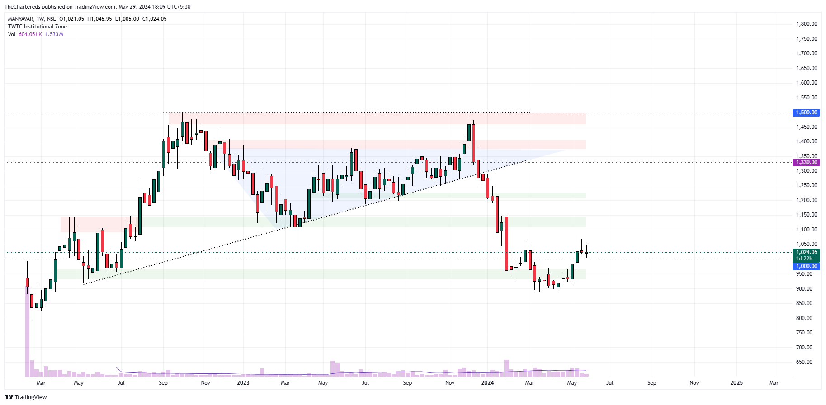Click the published-by header text with the date
Image resolution: width=826 pixels, height=405 pixels.
point(97,7)
